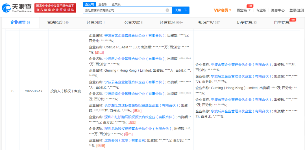Image resolution: width=305 pixels, height=150 pixels.
Task: Clear the search box with the X icon
Action: tap(167, 10)
